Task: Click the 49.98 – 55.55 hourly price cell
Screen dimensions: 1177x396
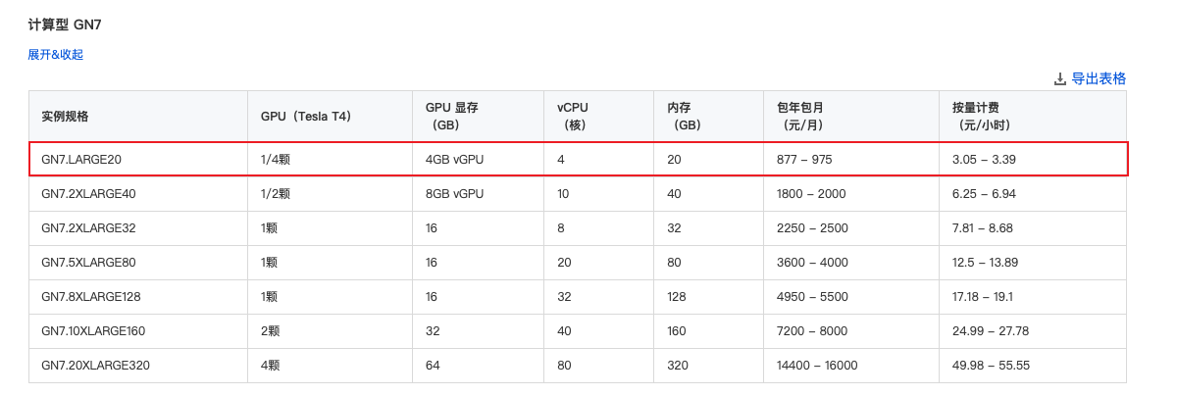Action: pyautogui.click(x=991, y=366)
